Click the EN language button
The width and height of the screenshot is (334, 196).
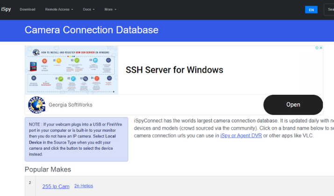311,10
